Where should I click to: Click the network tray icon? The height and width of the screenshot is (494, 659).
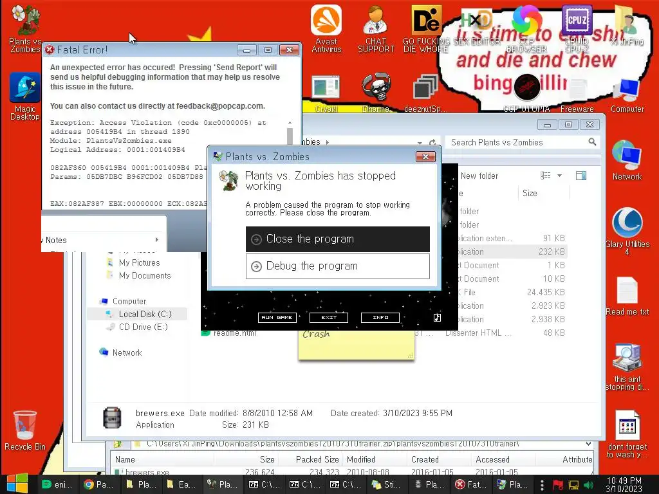[x=573, y=485]
